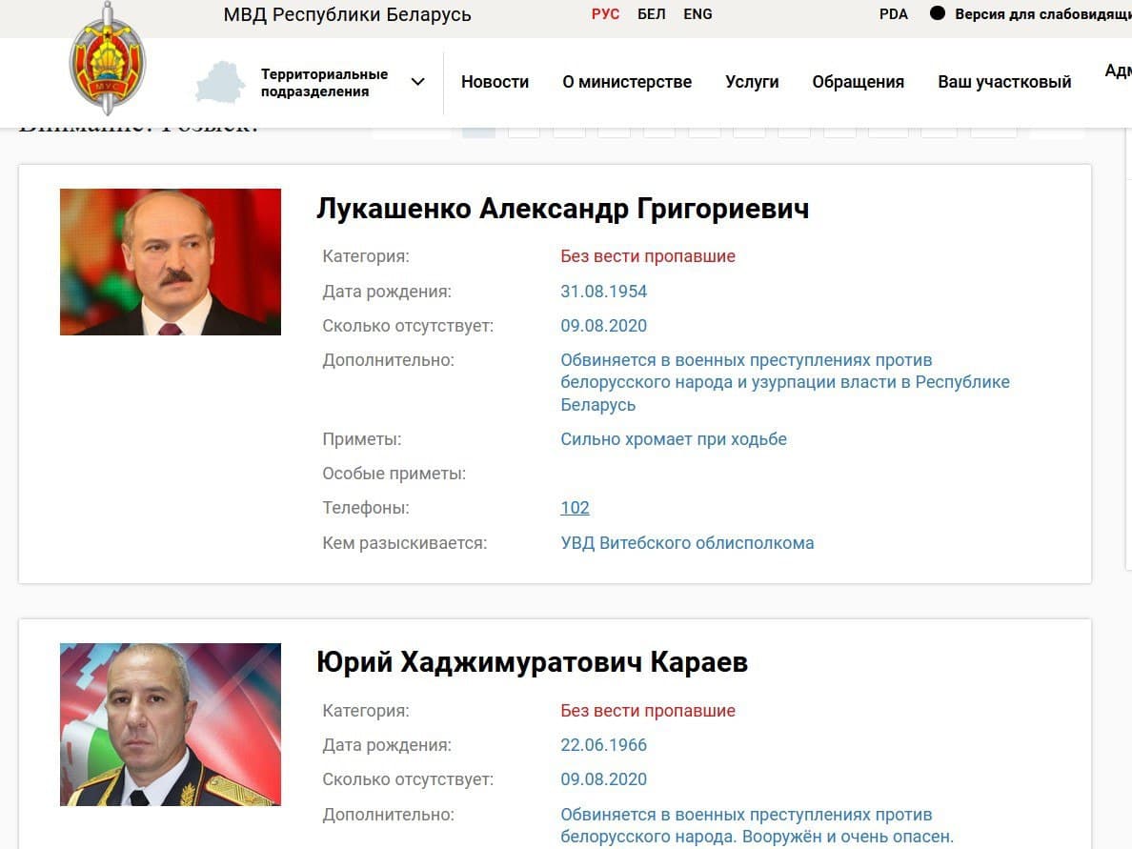Expand the Территориальные подразделения chevron

[x=417, y=82]
